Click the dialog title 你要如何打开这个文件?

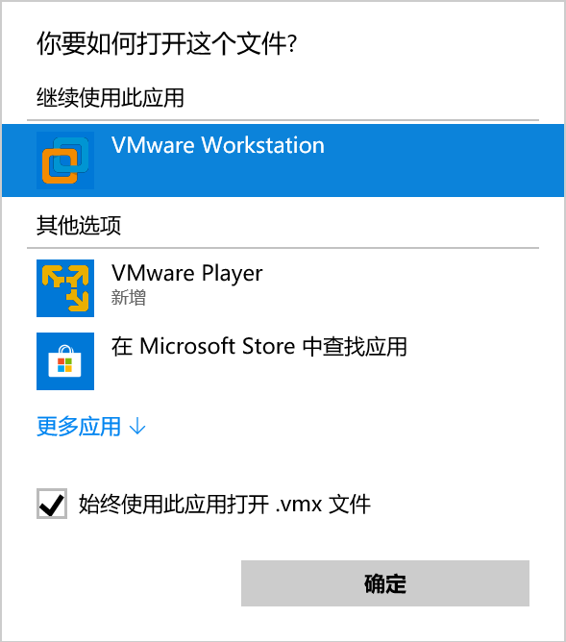click(166, 43)
